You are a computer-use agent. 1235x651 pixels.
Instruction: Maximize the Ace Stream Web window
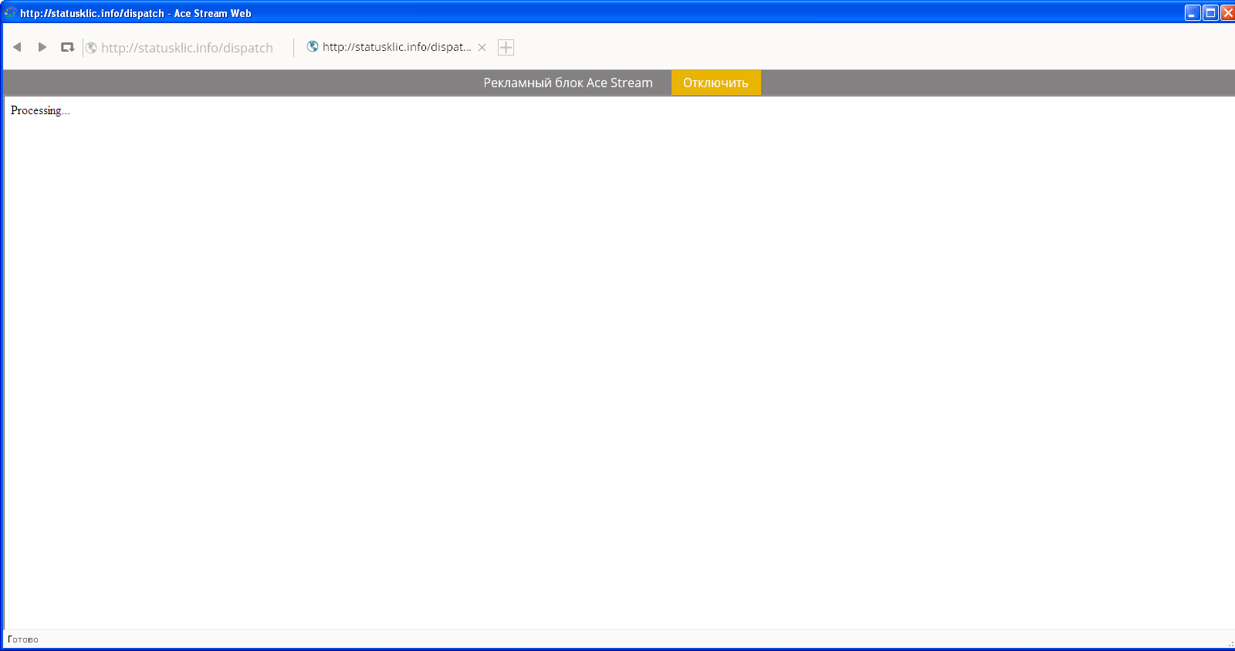click(x=1210, y=12)
